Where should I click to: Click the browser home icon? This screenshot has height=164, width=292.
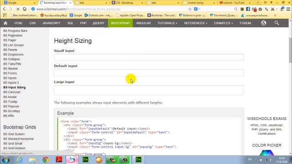click(x=25, y=9)
